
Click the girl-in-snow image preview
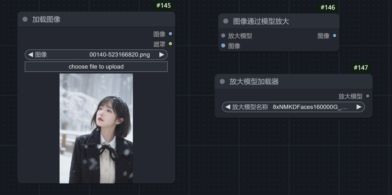click(x=96, y=128)
